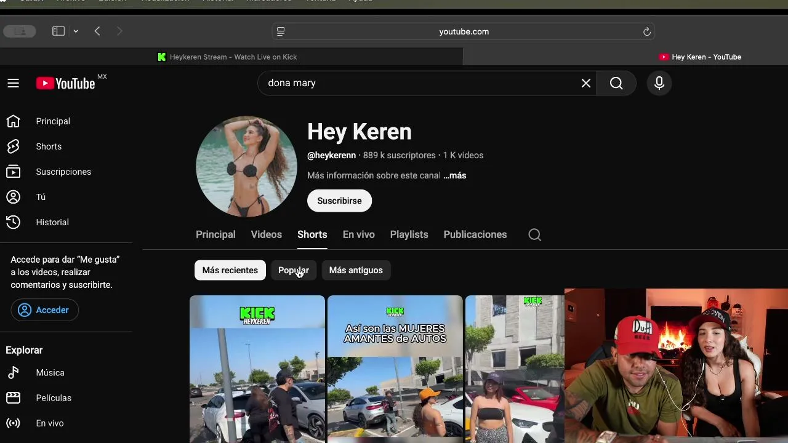The width and height of the screenshot is (788, 443).
Task: Click the 889 k suscriptores text
Action: click(399, 155)
